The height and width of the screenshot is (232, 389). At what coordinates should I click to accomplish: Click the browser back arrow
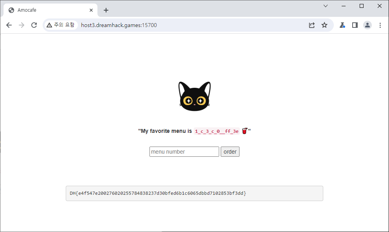click(9, 25)
